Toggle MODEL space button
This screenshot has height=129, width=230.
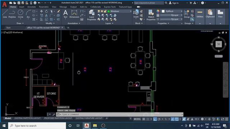point(137,119)
